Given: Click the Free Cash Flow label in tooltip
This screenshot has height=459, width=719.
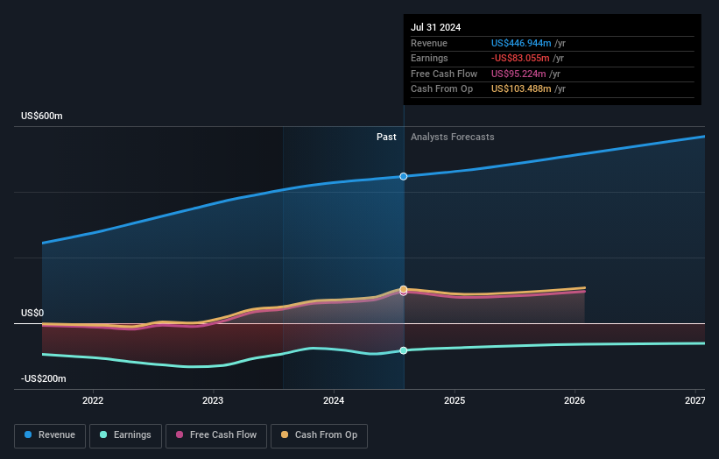Looking at the screenshot, I should 444,74.
